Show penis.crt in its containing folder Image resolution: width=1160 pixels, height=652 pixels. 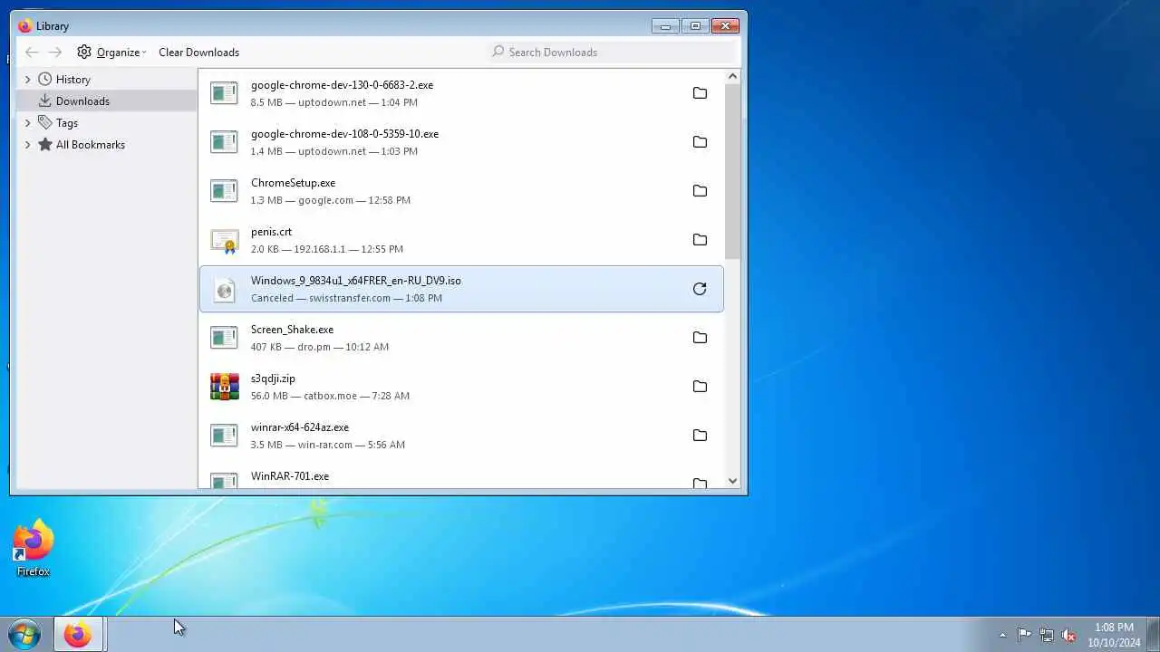(700, 240)
